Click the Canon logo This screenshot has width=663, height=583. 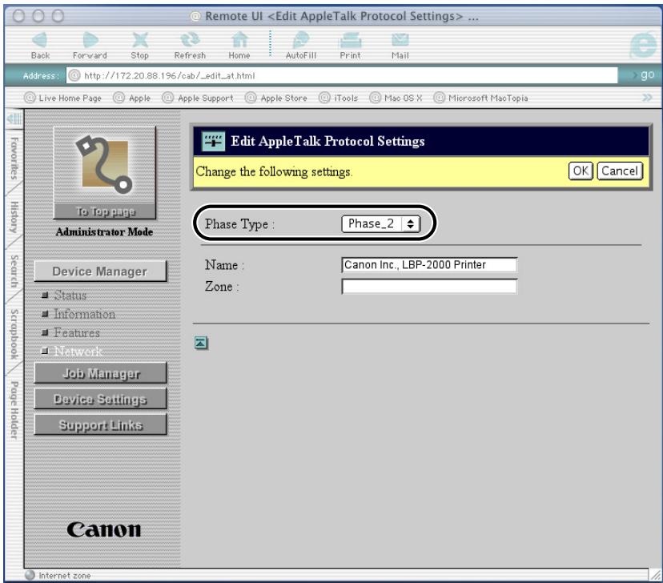pos(104,529)
